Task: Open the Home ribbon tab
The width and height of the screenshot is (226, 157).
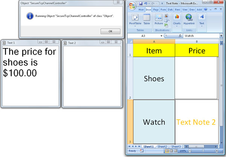Action: pyautogui.click(x=141, y=9)
